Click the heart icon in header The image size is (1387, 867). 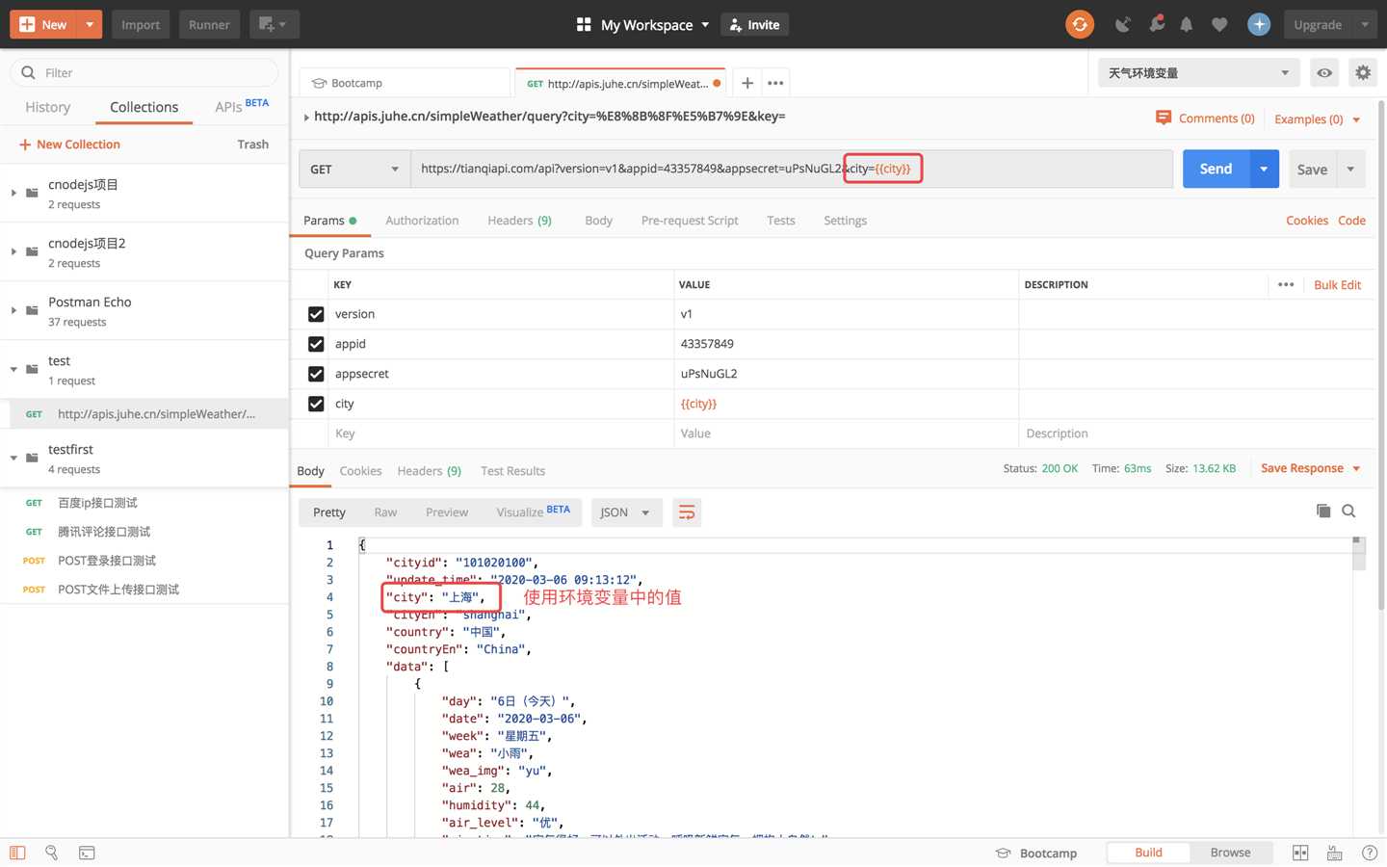[x=1219, y=25]
